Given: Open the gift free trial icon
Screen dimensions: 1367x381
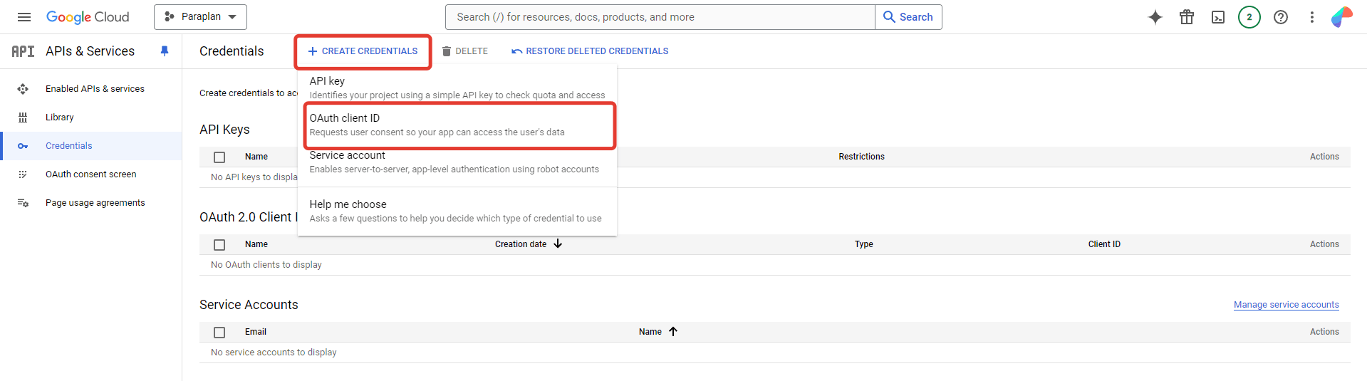Looking at the screenshot, I should [x=1186, y=17].
